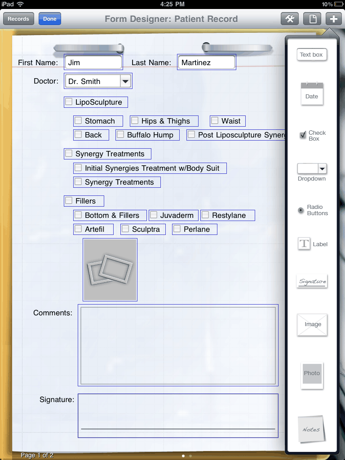Add a Date calendar element

pos(312,93)
